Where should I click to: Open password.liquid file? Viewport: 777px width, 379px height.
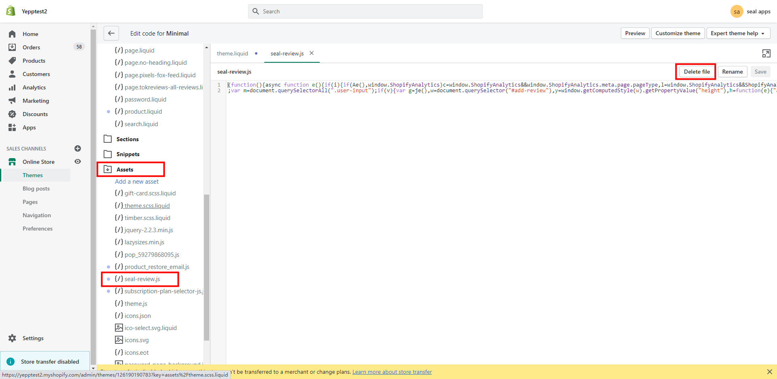click(x=140, y=99)
